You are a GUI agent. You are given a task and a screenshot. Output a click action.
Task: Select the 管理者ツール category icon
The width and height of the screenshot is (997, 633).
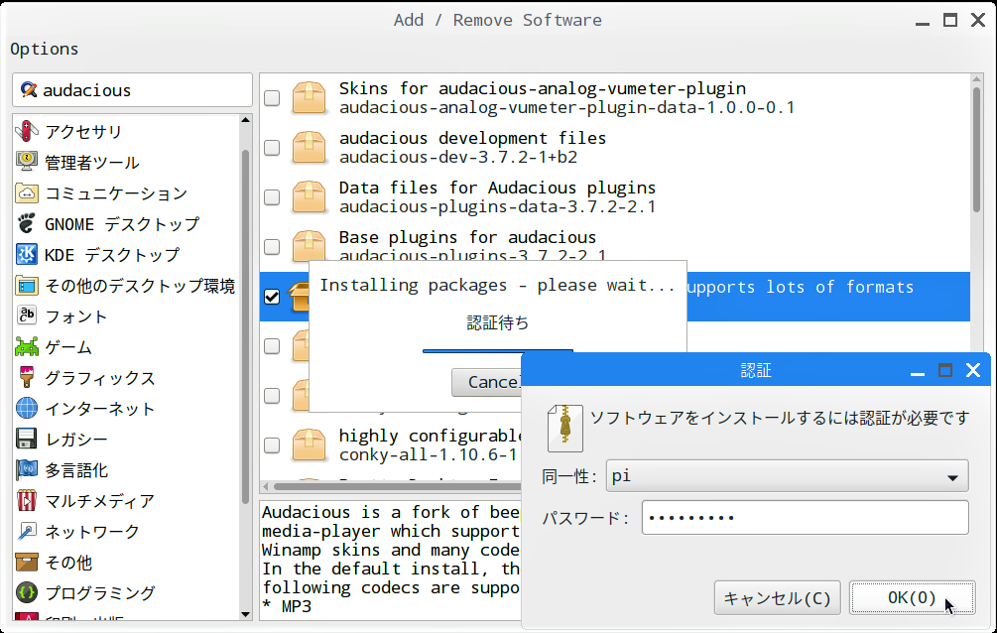(27, 162)
